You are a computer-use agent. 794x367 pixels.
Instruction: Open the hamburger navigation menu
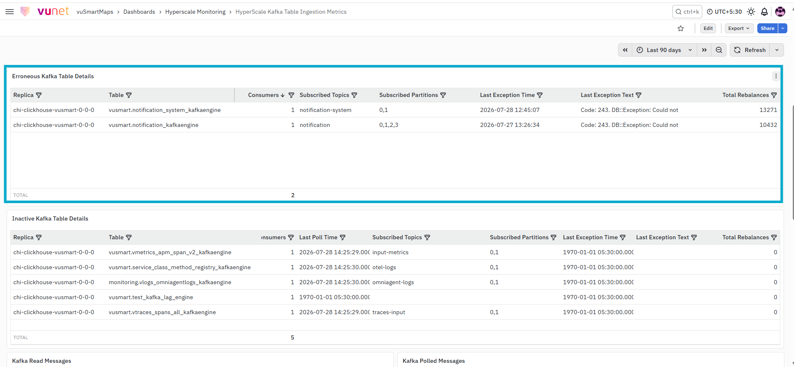click(x=10, y=12)
